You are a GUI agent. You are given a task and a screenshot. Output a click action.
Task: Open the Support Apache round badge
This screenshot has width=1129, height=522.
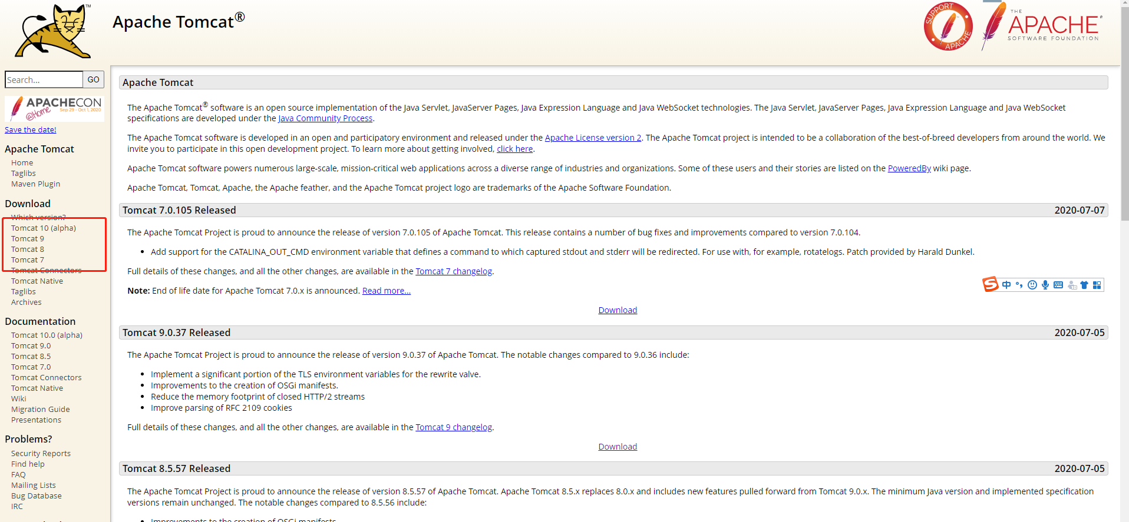pyautogui.click(x=948, y=26)
